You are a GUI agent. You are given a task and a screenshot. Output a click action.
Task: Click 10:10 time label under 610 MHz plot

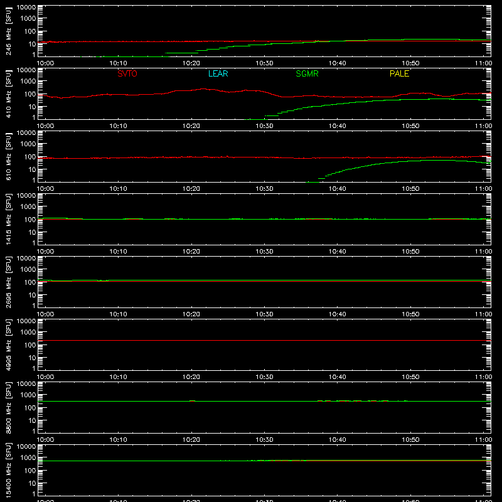click(x=118, y=189)
